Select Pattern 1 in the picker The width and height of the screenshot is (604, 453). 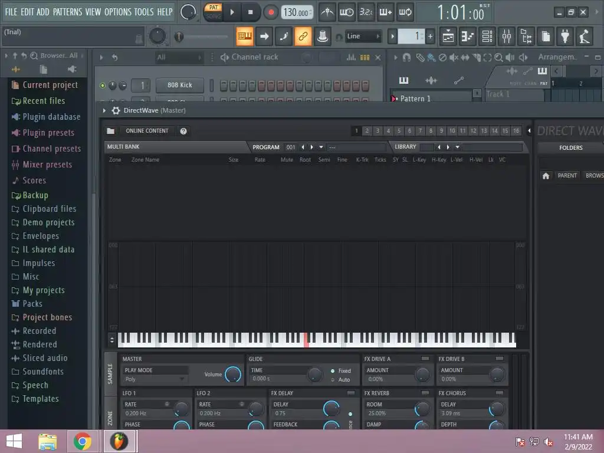pos(431,99)
